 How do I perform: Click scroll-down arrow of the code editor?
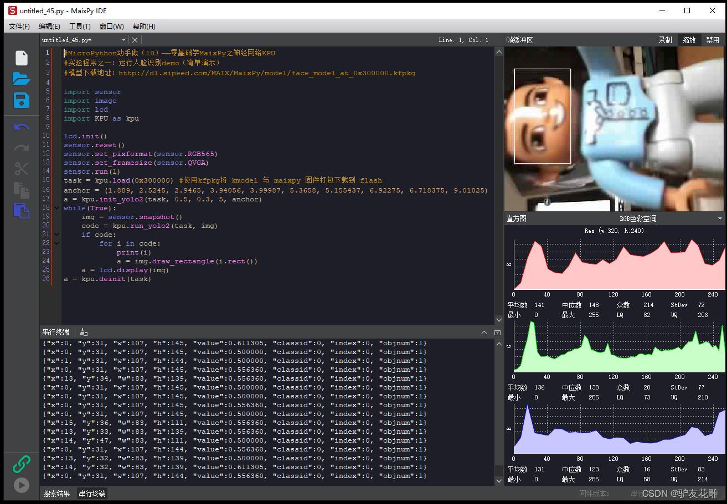[x=498, y=319]
